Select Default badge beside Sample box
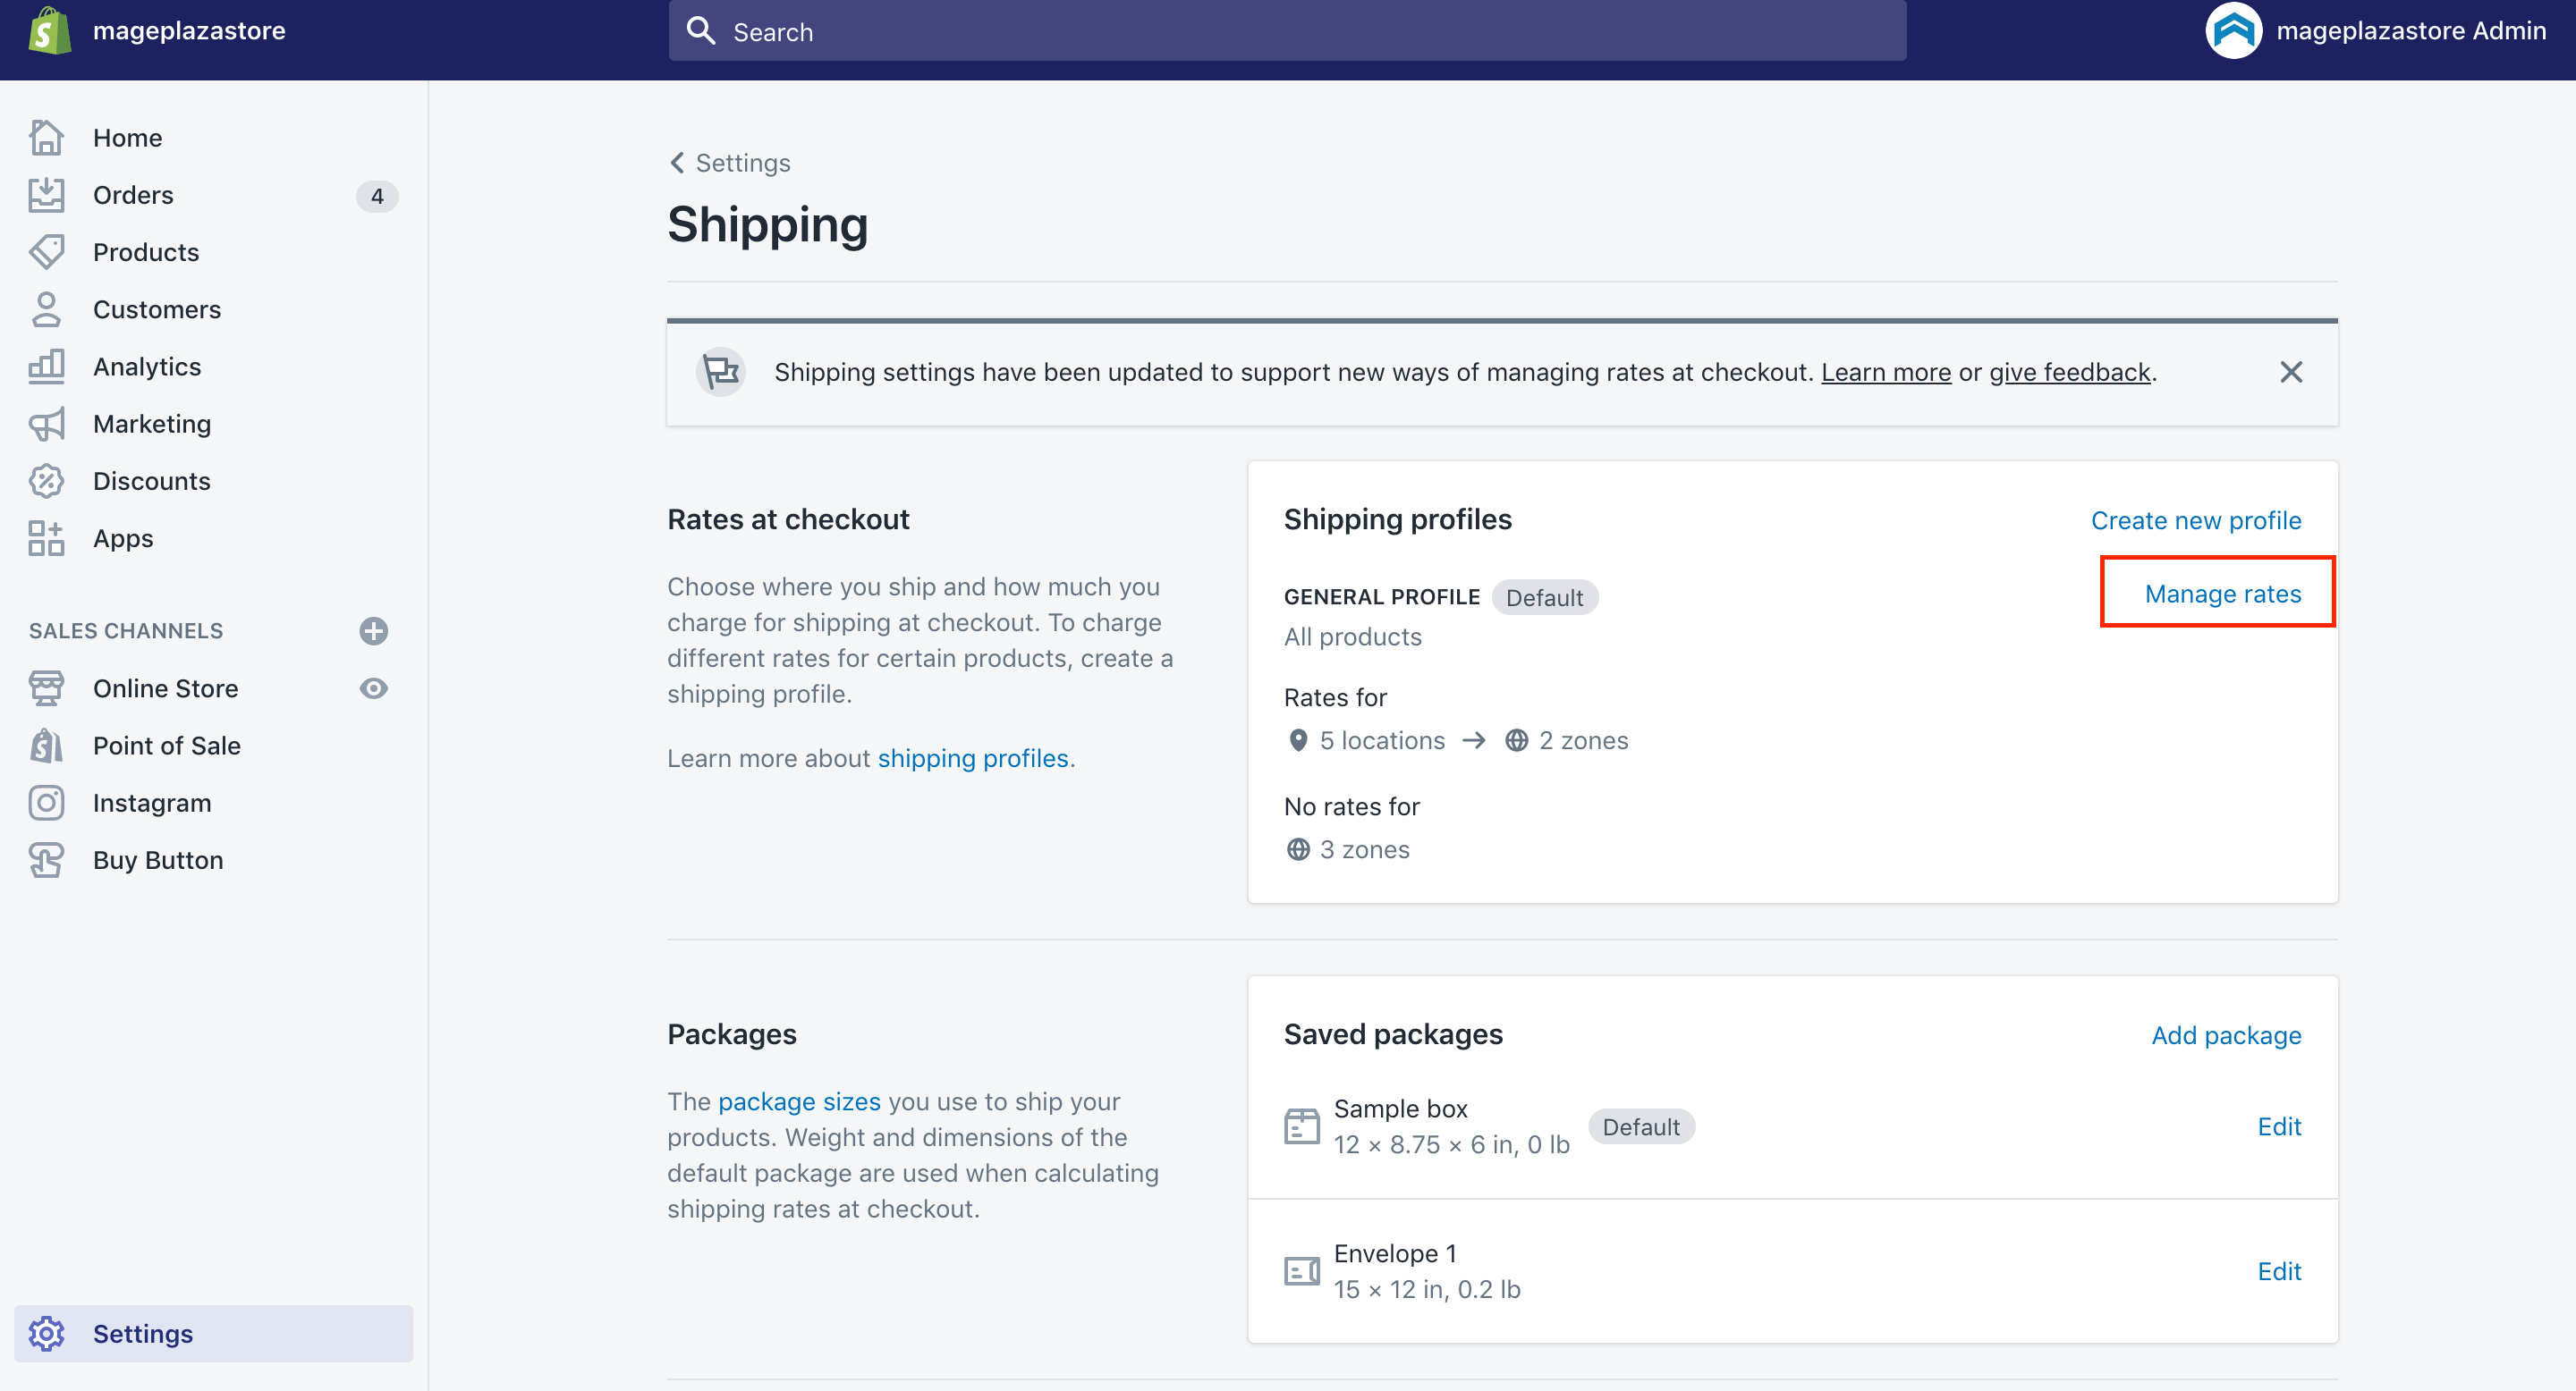This screenshot has width=2576, height=1391. pos(1641,1126)
